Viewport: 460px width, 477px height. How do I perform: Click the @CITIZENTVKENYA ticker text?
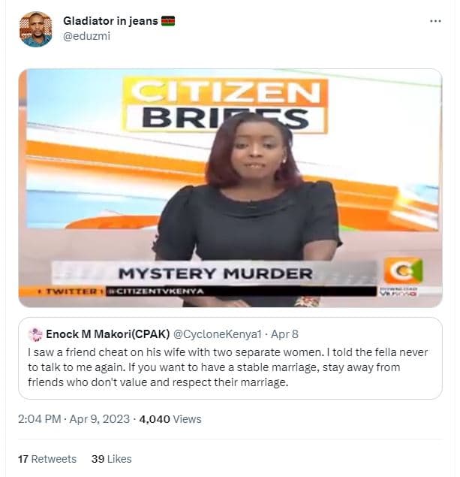pos(157,291)
